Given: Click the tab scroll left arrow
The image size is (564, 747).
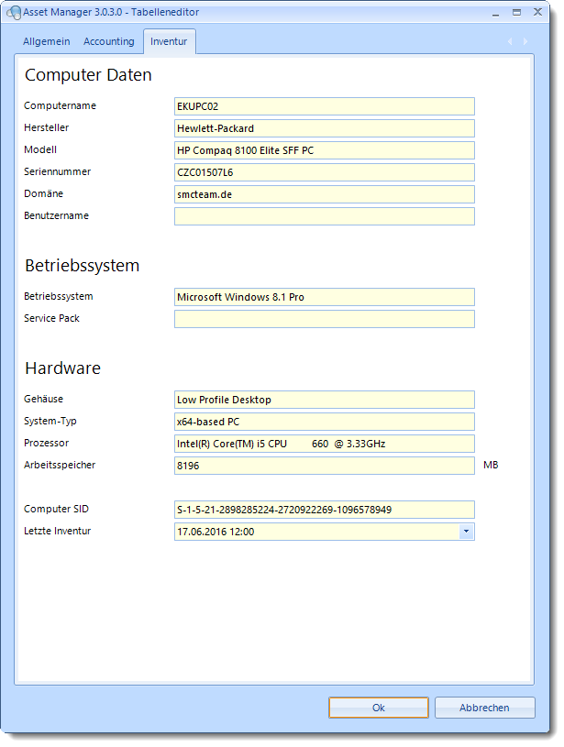Looking at the screenshot, I should (x=510, y=41).
